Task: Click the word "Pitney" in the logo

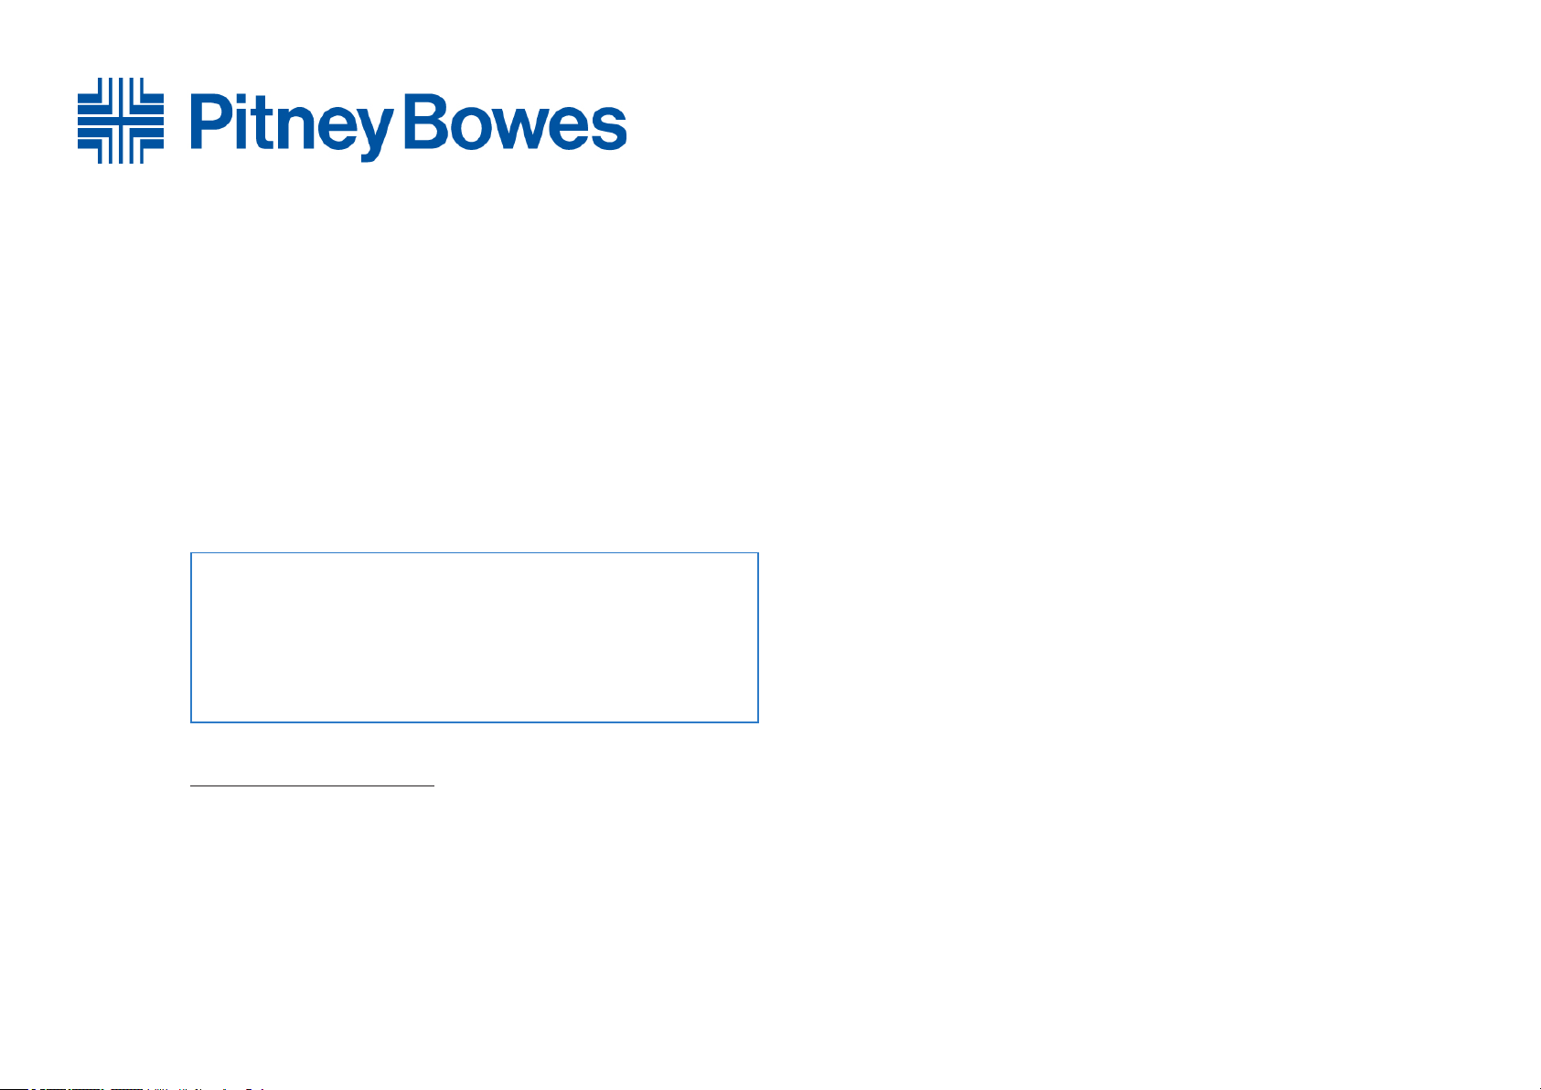Action: point(293,126)
